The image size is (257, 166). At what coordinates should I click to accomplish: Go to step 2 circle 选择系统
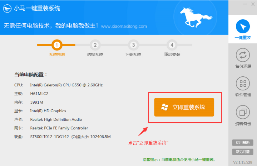click(95, 45)
